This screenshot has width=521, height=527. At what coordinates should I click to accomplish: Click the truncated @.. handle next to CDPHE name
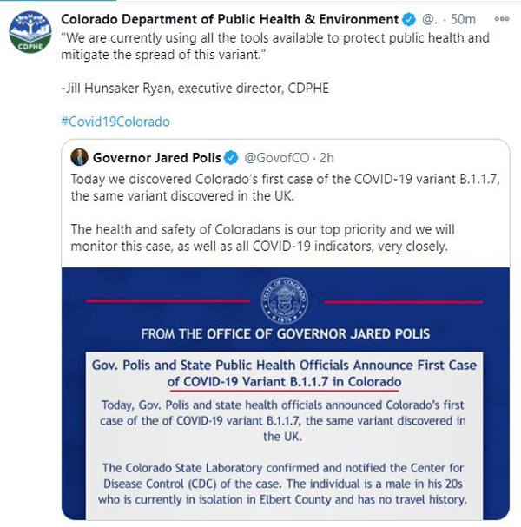[430, 19]
